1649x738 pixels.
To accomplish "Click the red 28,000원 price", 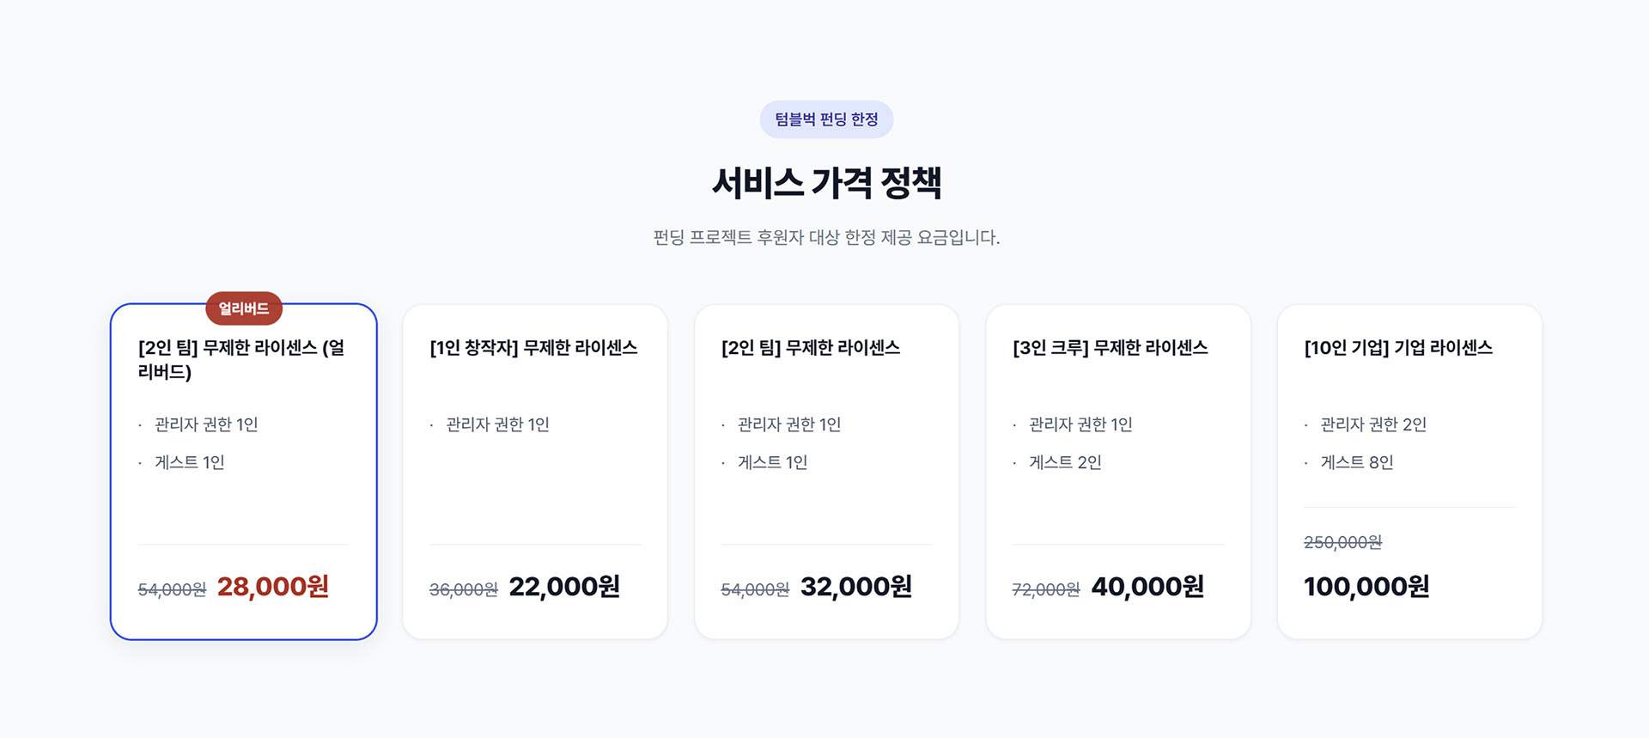I will pos(273,587).
